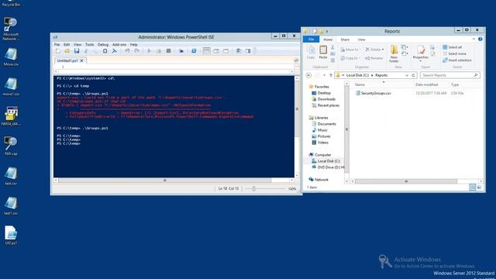Open the Move.csv desktop icon
The image size is (496, 279).
coord(11,57)
